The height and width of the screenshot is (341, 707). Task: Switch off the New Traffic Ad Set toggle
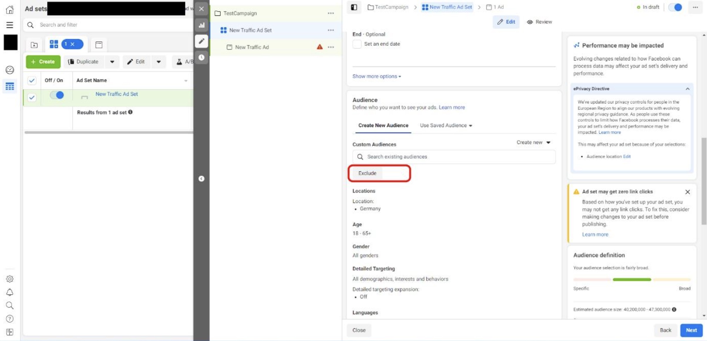57,95
